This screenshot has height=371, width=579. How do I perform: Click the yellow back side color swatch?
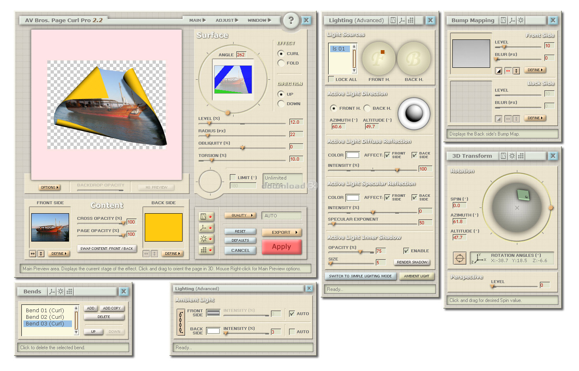click(x=163, y=227)
